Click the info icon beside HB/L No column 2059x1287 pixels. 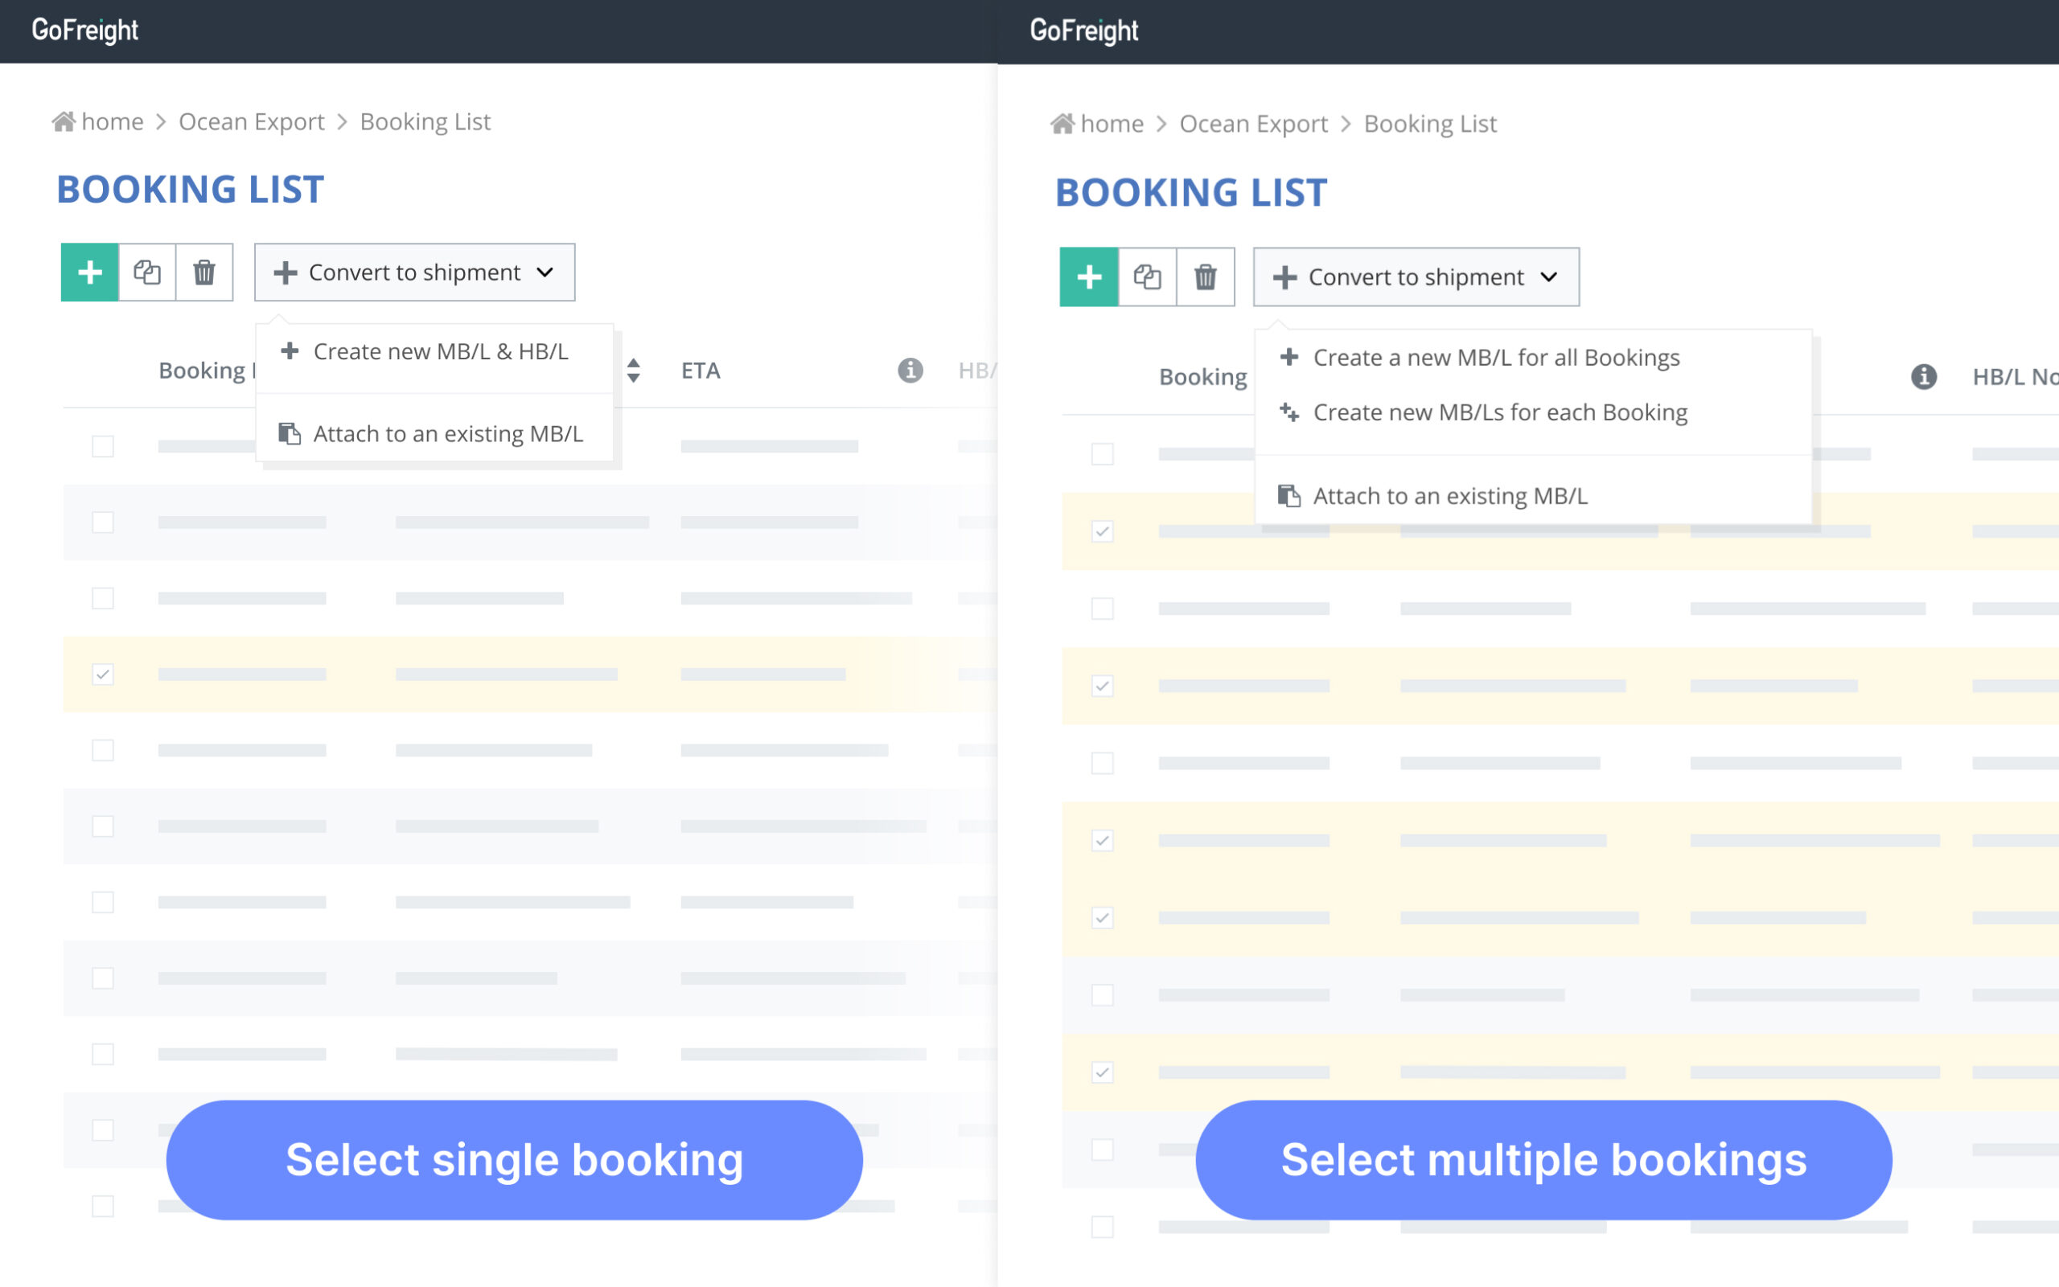1924,376
